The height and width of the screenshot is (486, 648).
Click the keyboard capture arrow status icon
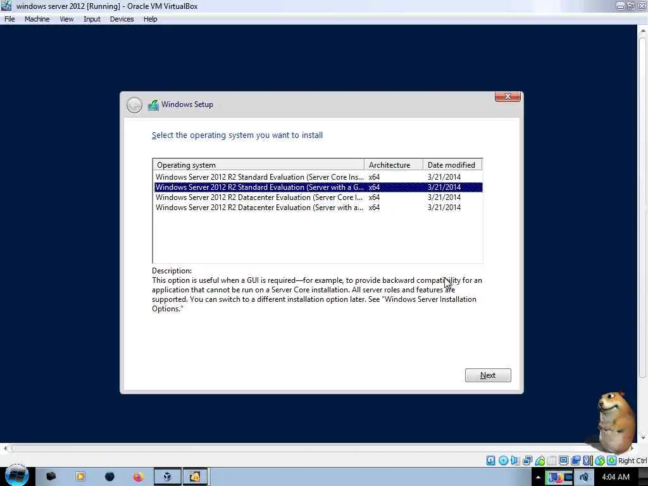612,461
